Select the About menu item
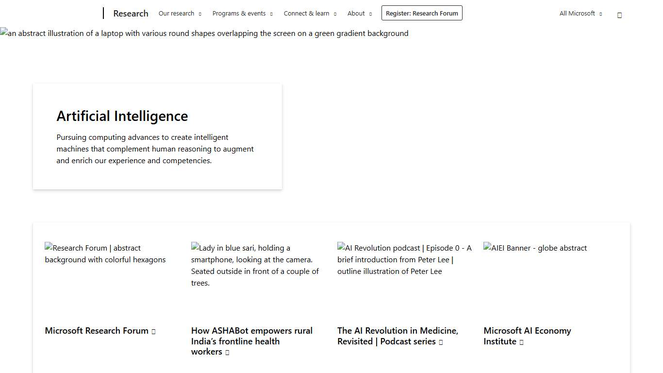 [356, 13]
